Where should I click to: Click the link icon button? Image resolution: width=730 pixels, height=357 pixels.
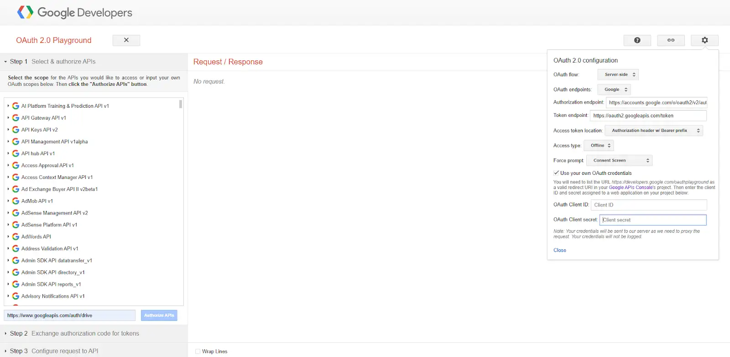pyautogui.click(x=671, y=40)
